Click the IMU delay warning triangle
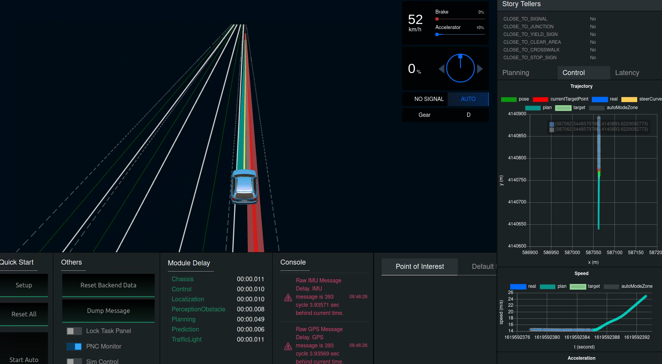The height and width of the screenshot is (364, 662). pyautogui.click(x=288, y=297)
